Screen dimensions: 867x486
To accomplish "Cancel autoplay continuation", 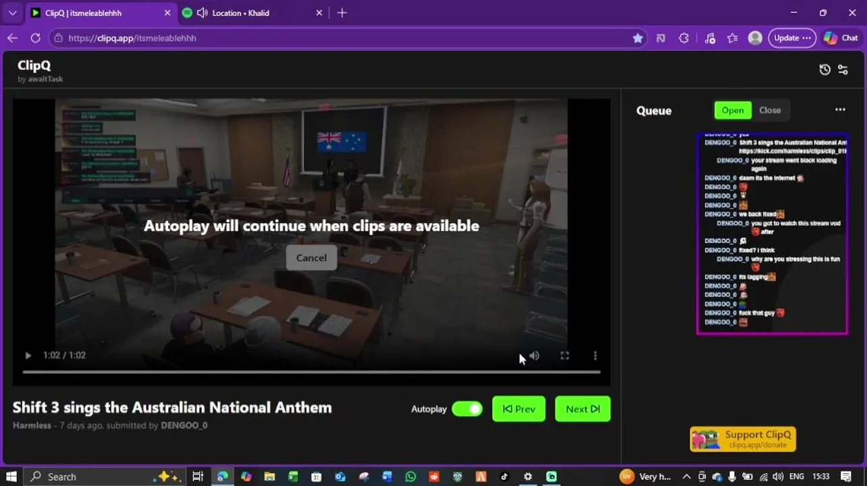I will coord(311,258).
